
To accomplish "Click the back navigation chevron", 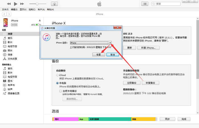I will pos(4,14).
